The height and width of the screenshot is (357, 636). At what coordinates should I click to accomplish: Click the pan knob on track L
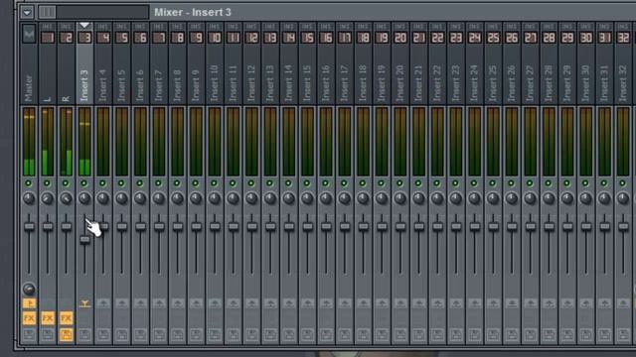tap(48, 198)
